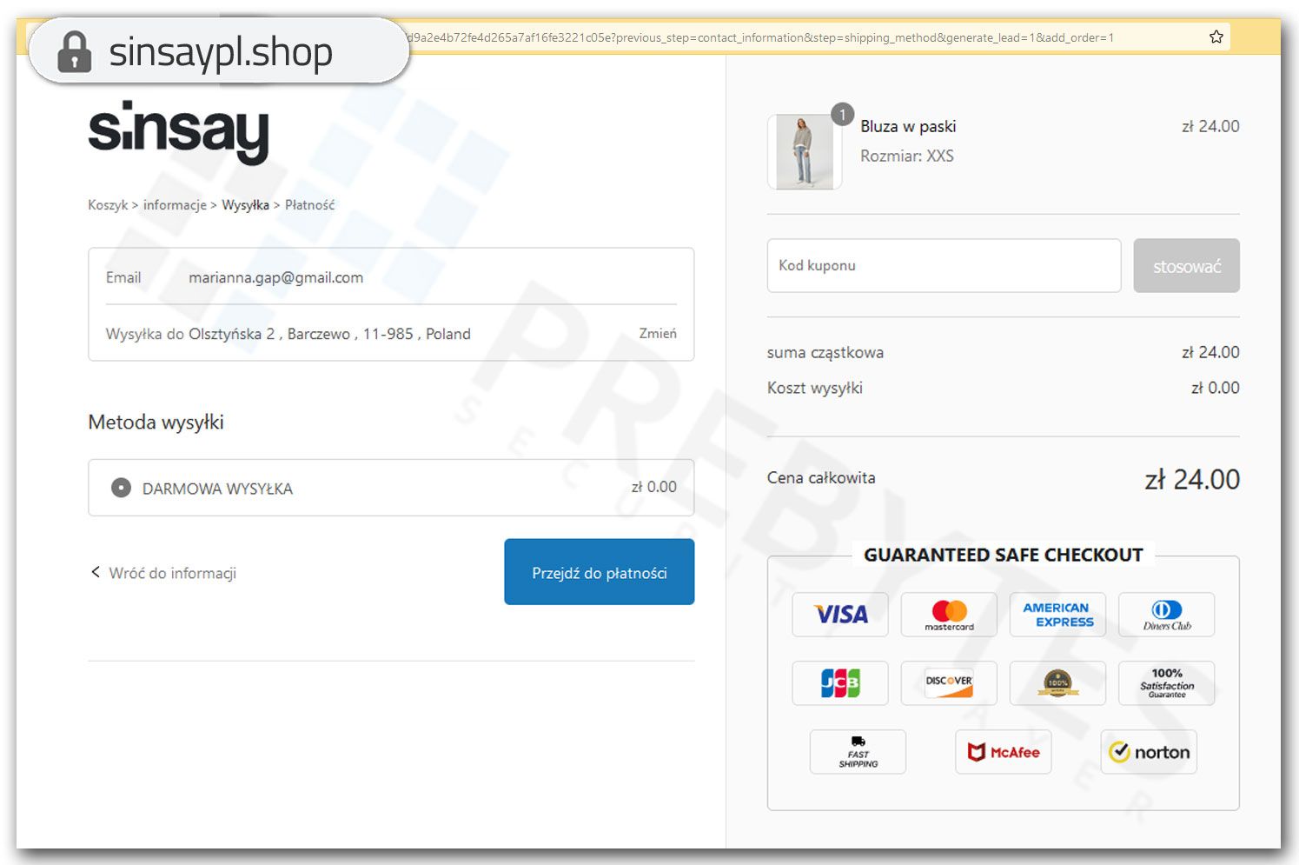Click the American Express badge
Image resolution: width=1299 pixels, height=865 pixels.
(x=1057, y=615)
